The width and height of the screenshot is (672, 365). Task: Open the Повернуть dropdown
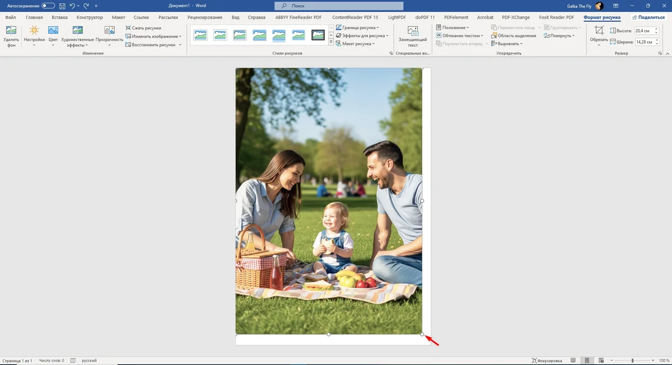559,36
